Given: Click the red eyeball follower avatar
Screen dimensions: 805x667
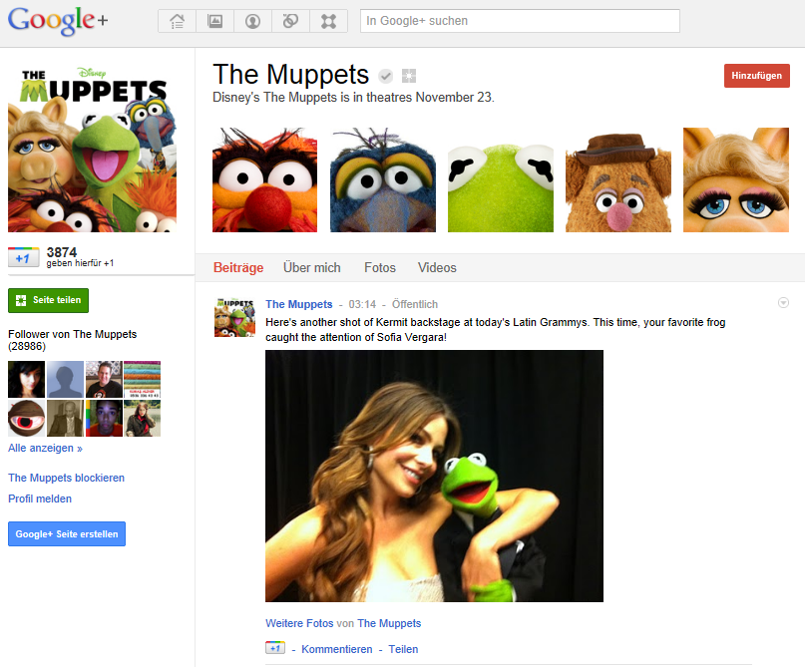Looking at the screenshot, I should (x=27, y=418).
